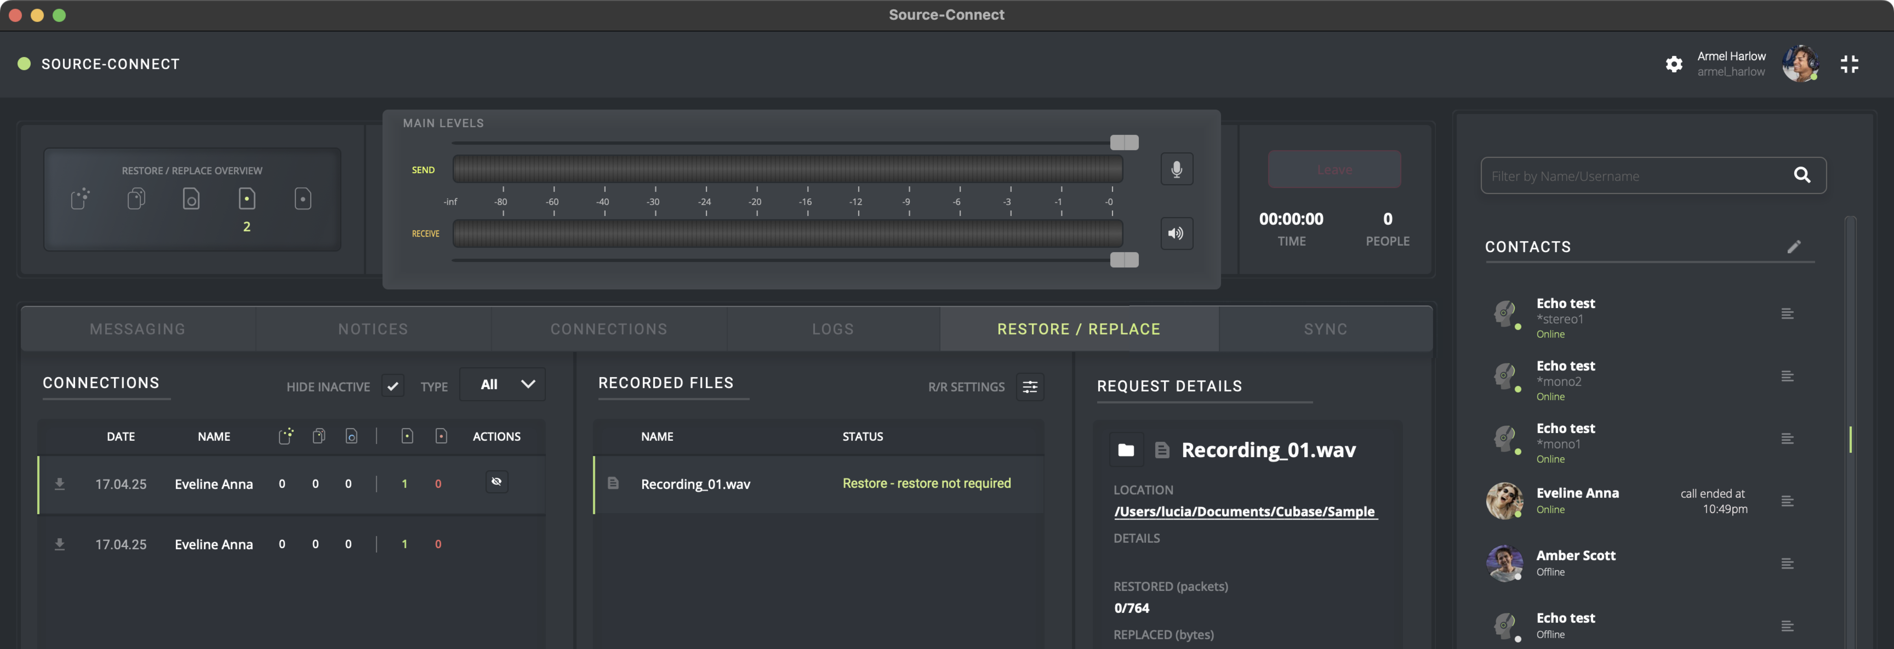The height and width of the screenshot is (649, 1894).
Task: Click the speaker icon for receive level
Action: tap(1176, 234)
